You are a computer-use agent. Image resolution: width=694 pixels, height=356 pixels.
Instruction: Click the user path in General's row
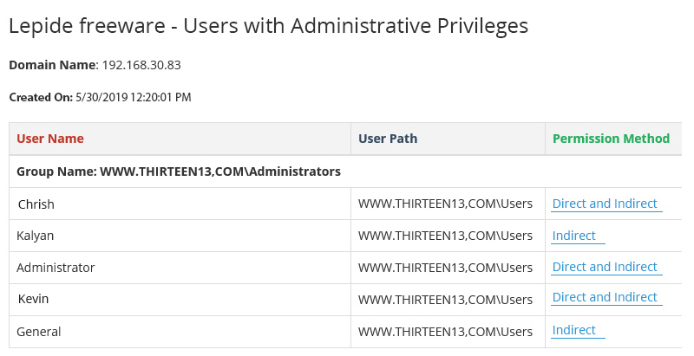(445, 332)
